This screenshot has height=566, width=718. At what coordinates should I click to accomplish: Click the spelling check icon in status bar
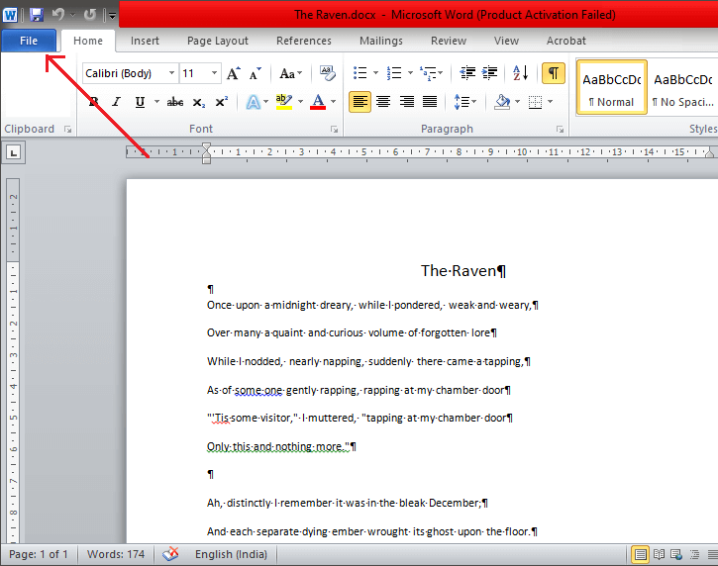tap(170, 554)
